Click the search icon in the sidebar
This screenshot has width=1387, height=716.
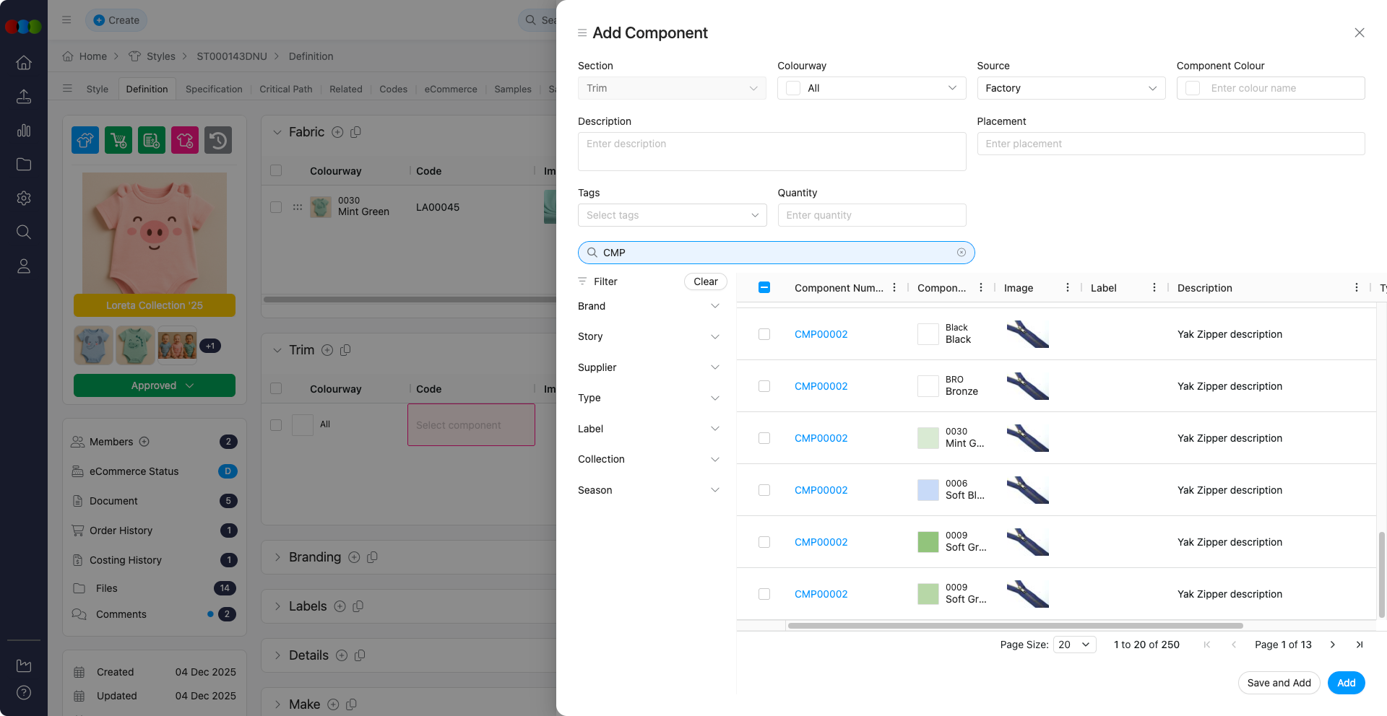(x=24, y=232)
